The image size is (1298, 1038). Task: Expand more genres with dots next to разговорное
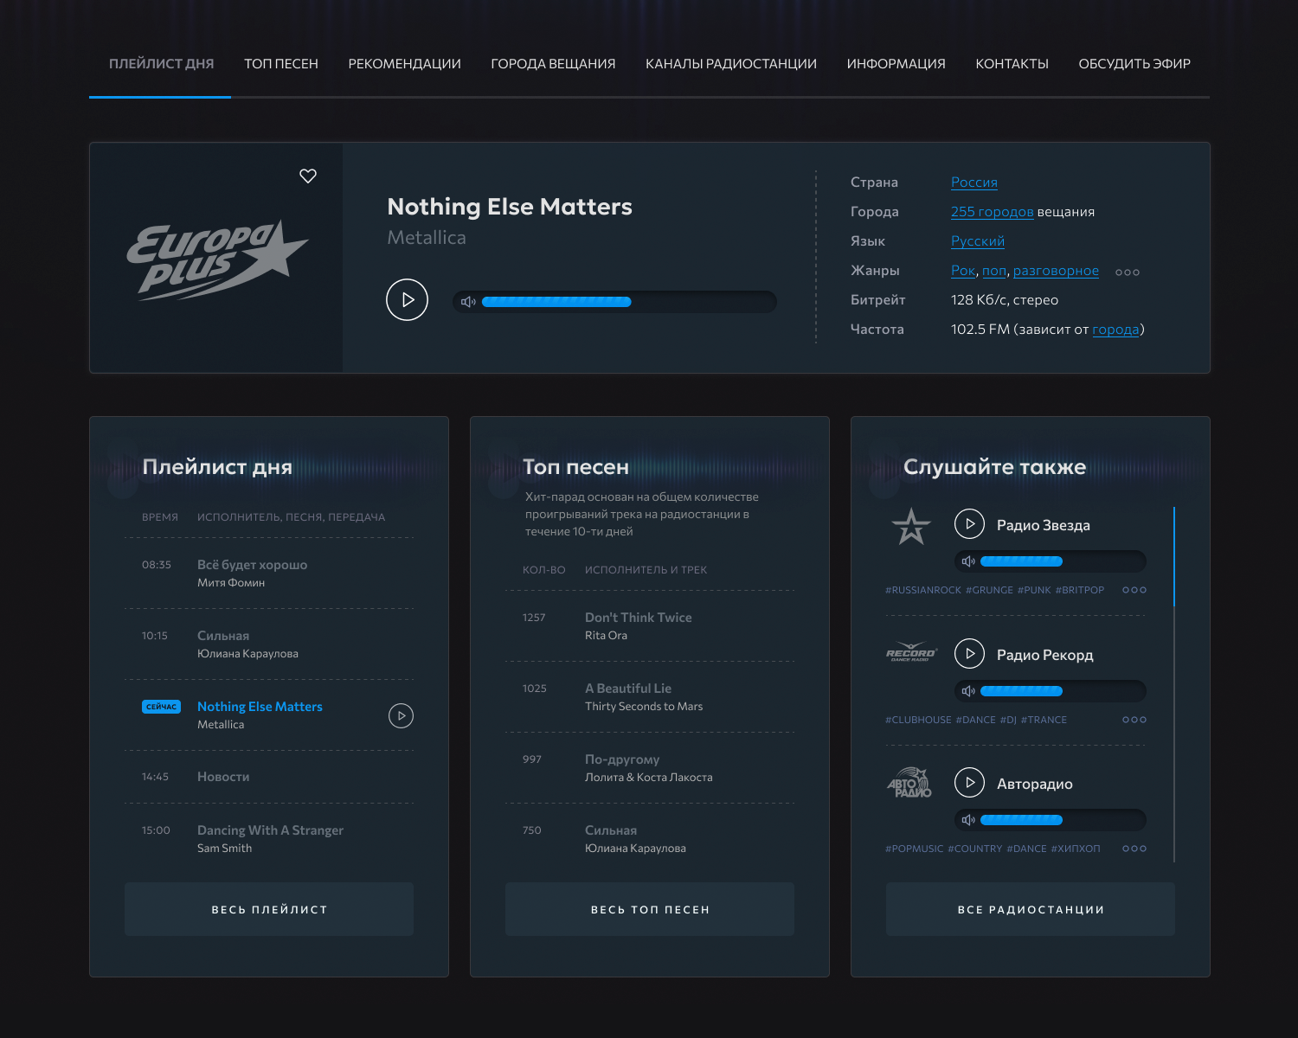(1127, 272)
